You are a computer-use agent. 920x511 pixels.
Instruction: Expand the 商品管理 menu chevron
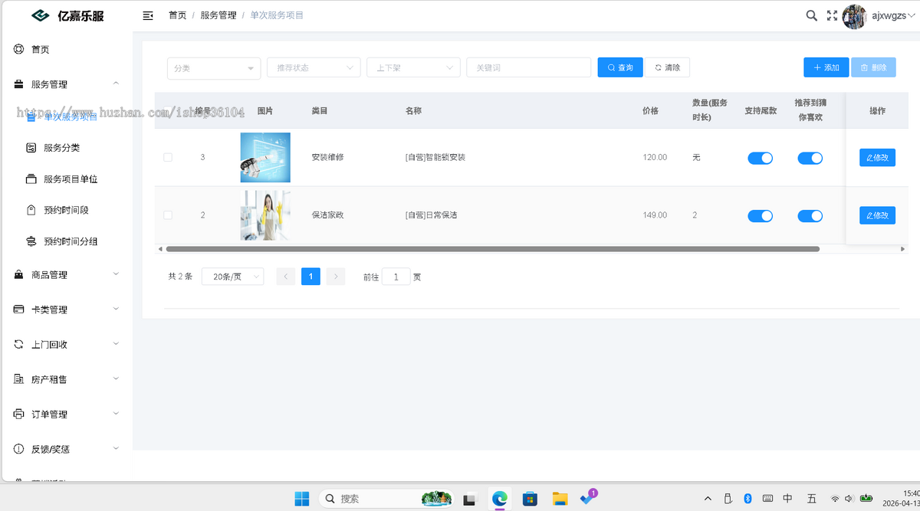tap(116, 274)
